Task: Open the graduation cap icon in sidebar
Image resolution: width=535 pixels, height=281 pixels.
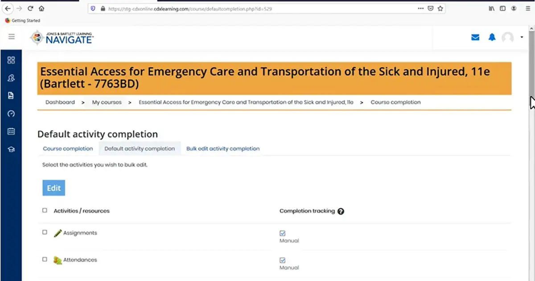Action: 11,149
